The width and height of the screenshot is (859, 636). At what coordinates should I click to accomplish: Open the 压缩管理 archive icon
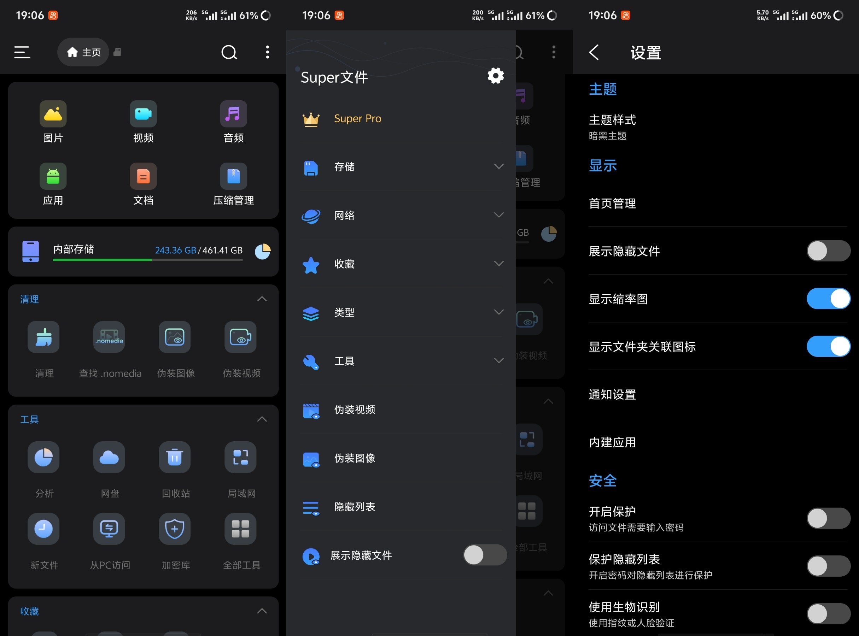(233, 176)
